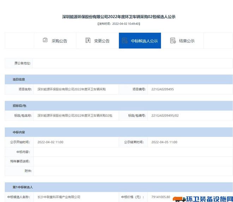Viewport: 233px width, 202px height.
Task: Click the 标段/包名称 label
Action: coord(23,115)
